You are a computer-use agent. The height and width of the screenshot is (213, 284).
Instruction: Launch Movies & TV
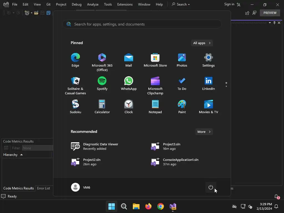209,107
